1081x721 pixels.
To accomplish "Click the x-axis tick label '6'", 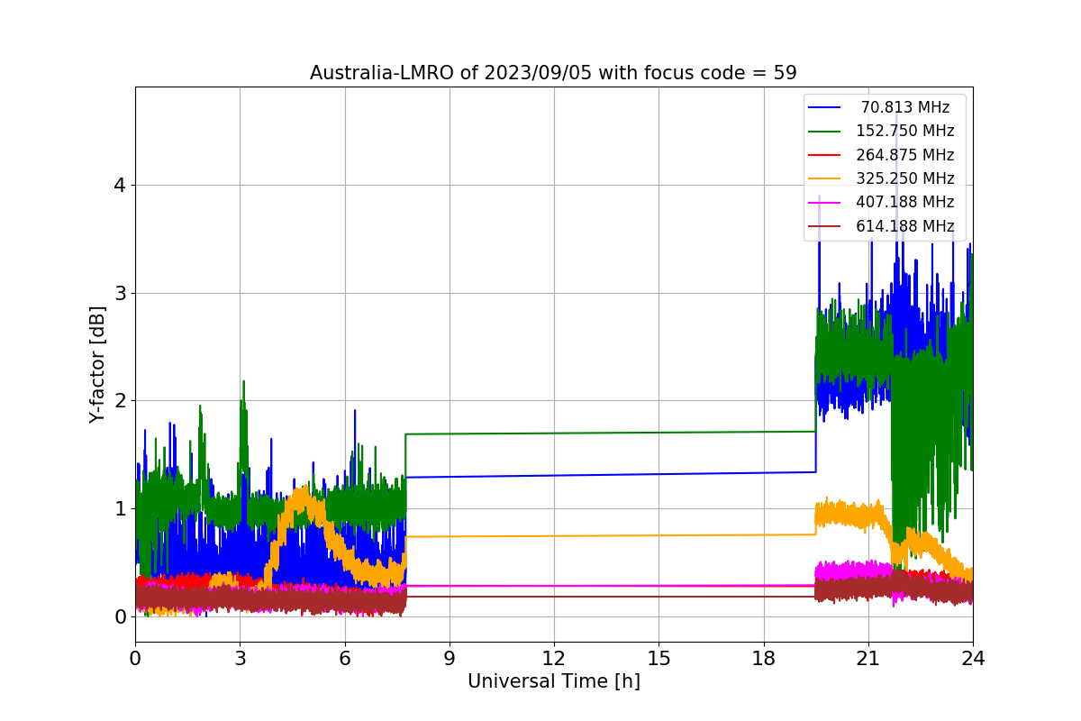I will coord(345,658).
